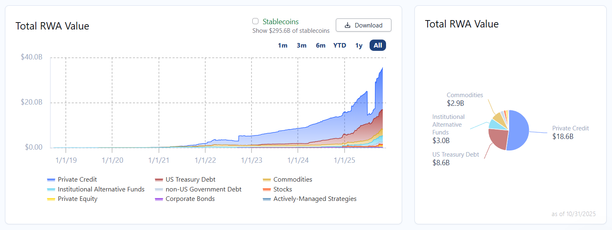Toggle Stocks series in legend
Screen dimensions: 612x230
click(267, 190)
